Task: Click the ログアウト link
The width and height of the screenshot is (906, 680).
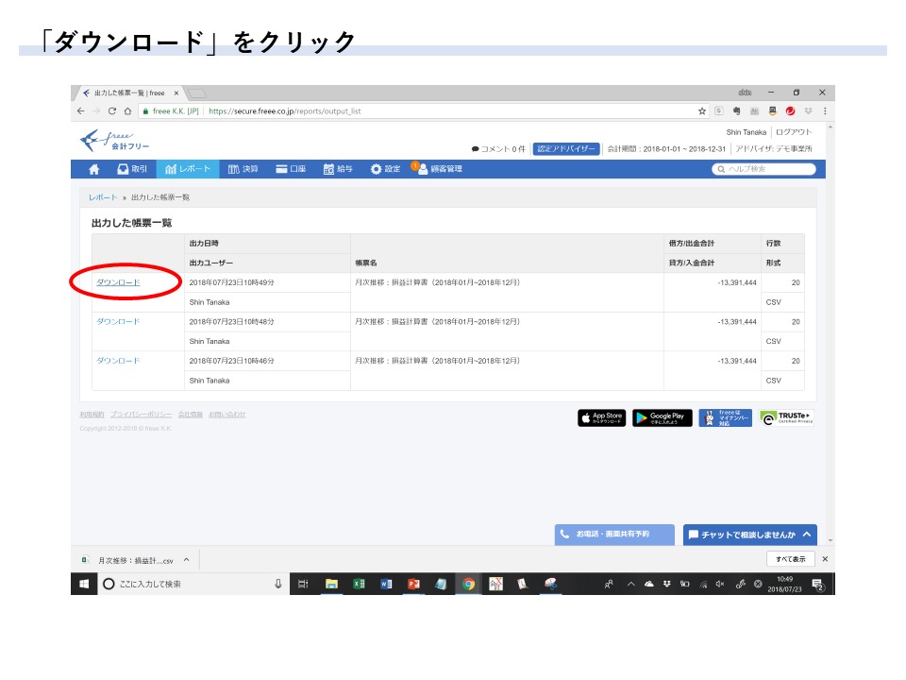Action: click(794, 132)
